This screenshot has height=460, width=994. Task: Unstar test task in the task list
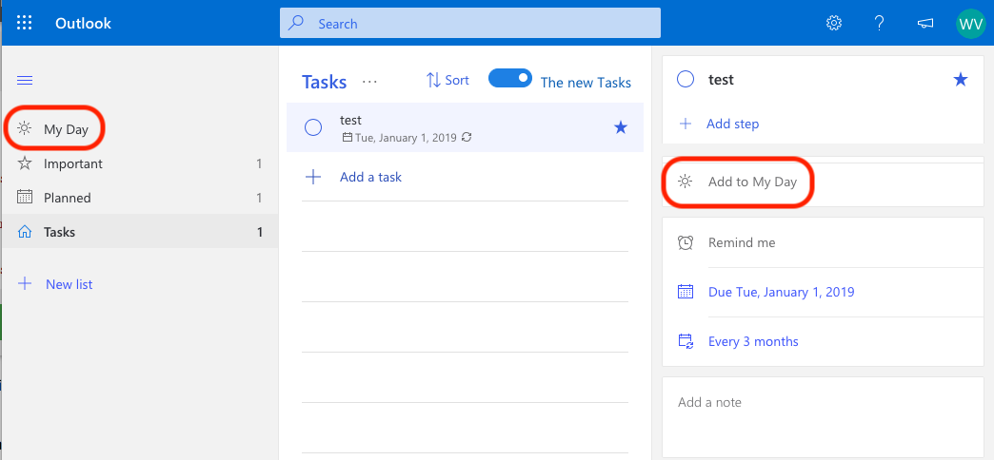(621, 127)
